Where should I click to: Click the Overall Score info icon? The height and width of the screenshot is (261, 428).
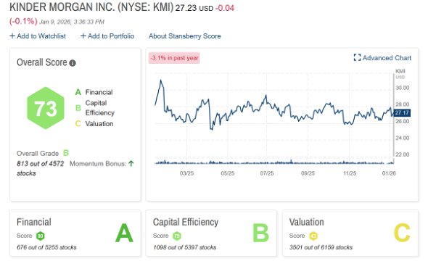point(73,63)
